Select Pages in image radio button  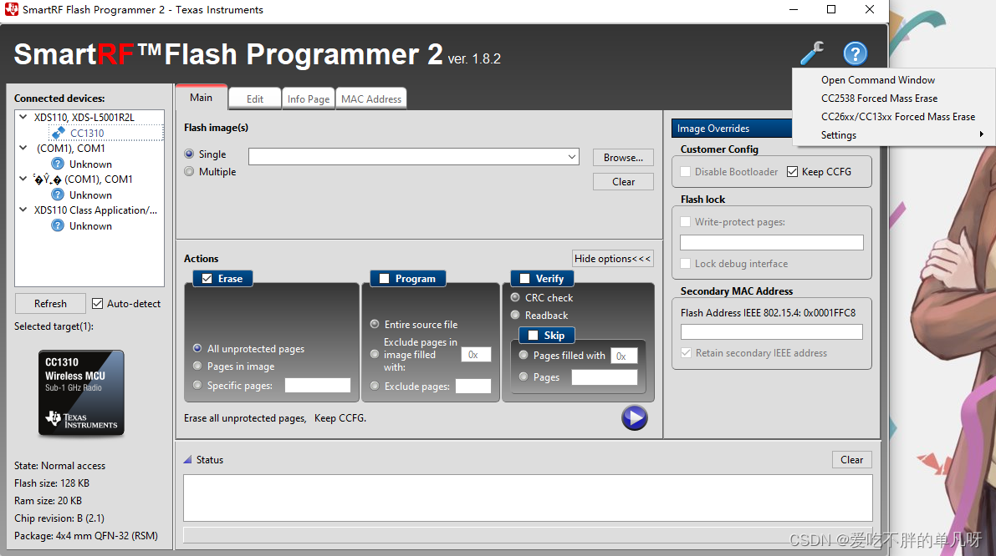(197, 366)
